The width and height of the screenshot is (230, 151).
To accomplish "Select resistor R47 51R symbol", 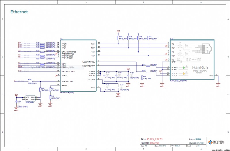I will coord(148,38).
